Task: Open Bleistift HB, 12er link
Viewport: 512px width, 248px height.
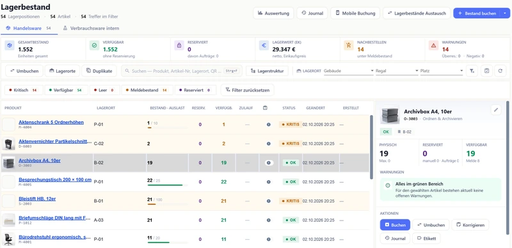Action: coord(37,199)
